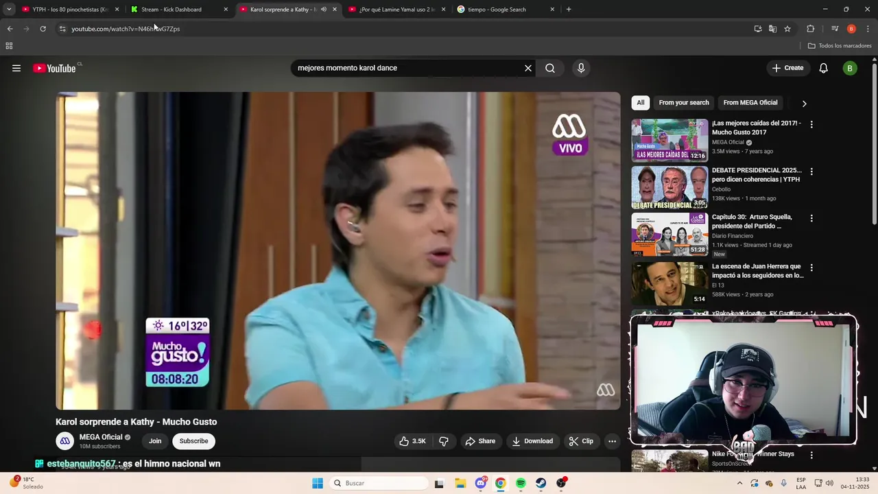
Task: Download this video
Action: click(532, 441)
